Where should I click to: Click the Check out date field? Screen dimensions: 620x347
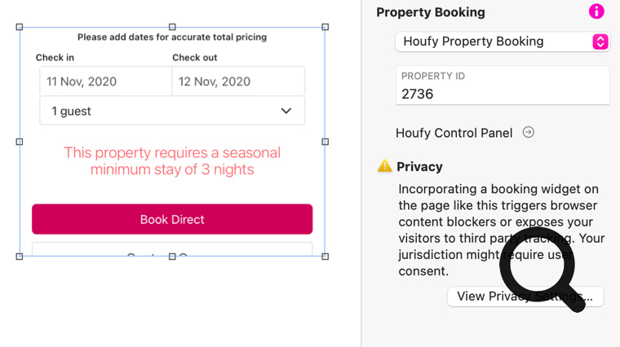click(237, 81)
